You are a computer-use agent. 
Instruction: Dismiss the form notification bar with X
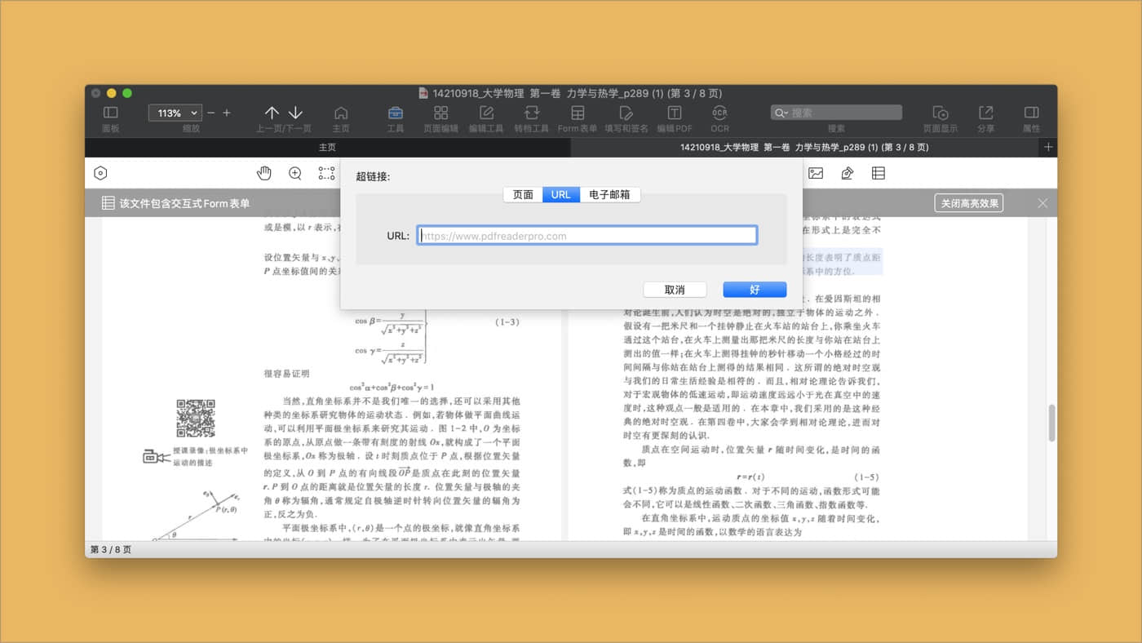click(1042, 203)
